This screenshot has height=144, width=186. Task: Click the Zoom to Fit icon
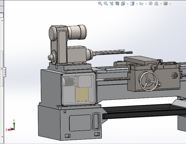coord(100,3)
